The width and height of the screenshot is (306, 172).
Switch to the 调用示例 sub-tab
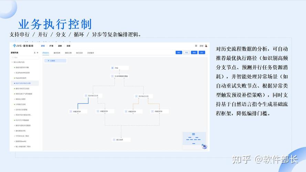coord(68,53)
